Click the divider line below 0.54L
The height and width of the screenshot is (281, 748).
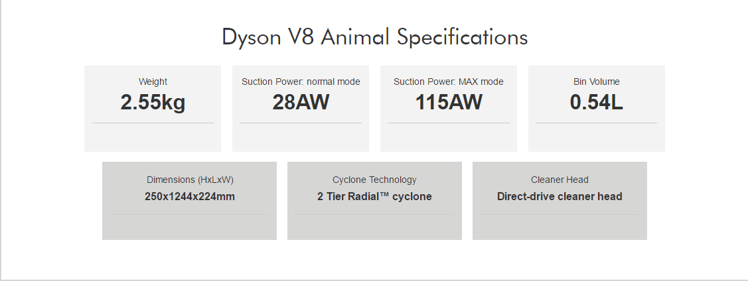pos(597,123)
